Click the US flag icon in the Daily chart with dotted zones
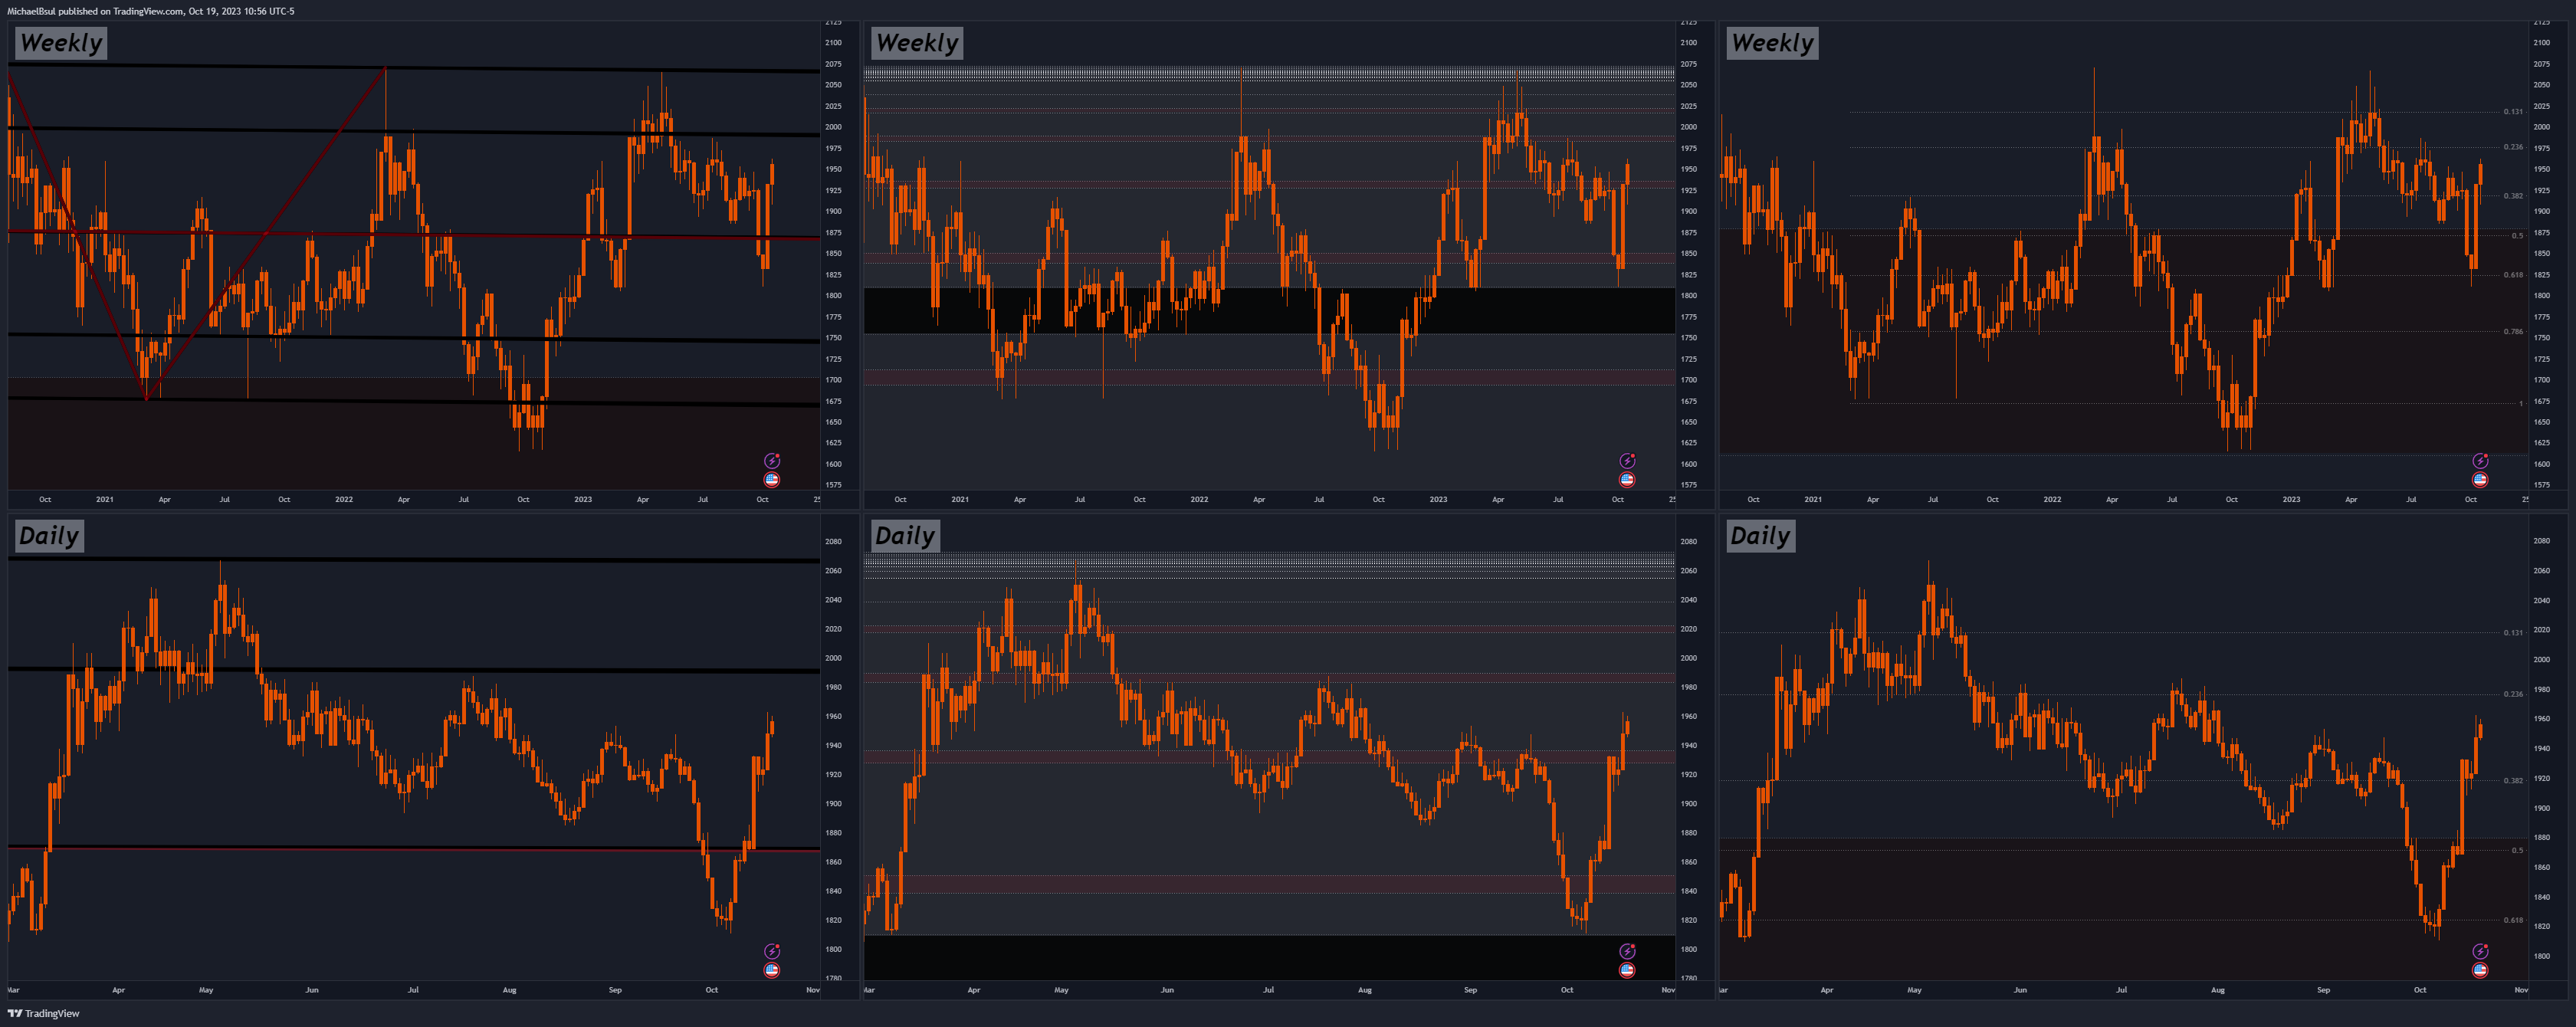The image size is (2576, 1027). click(x=1627, y=970)
